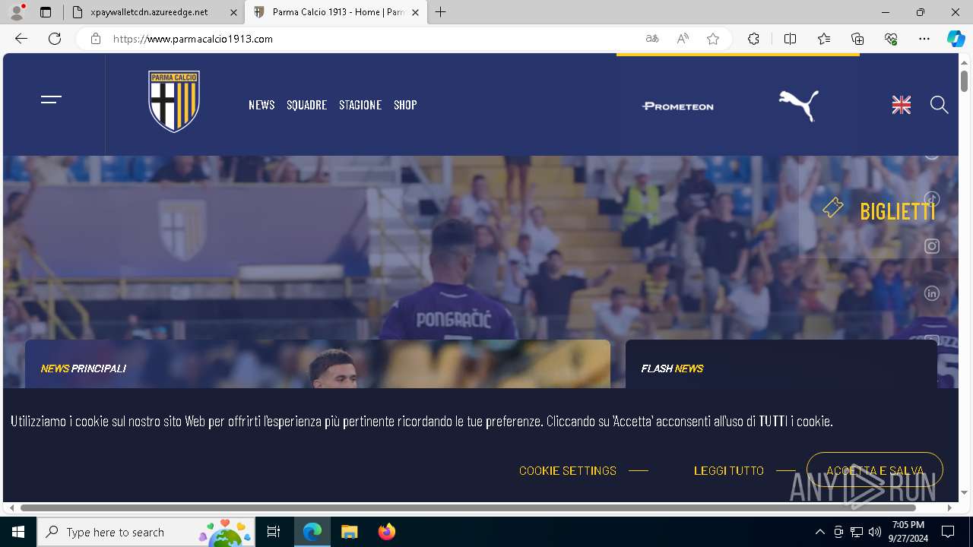Open Browser essentials

point(891,39)
